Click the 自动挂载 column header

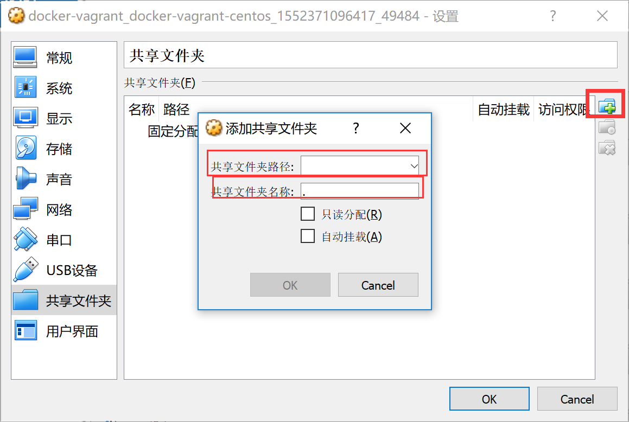point(504,109)
